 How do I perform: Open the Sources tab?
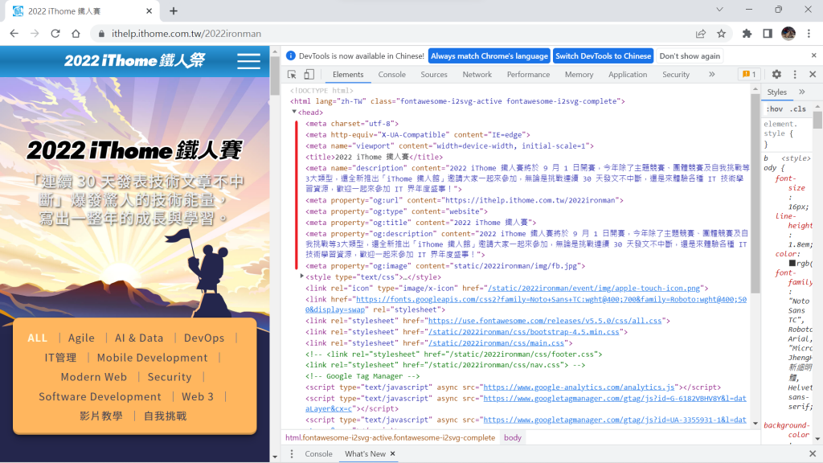pyautogui.click(x=433, y=75)
